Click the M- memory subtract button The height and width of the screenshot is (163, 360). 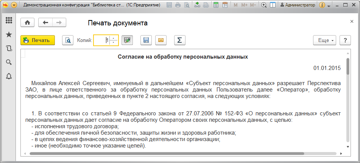pos(253,5)
